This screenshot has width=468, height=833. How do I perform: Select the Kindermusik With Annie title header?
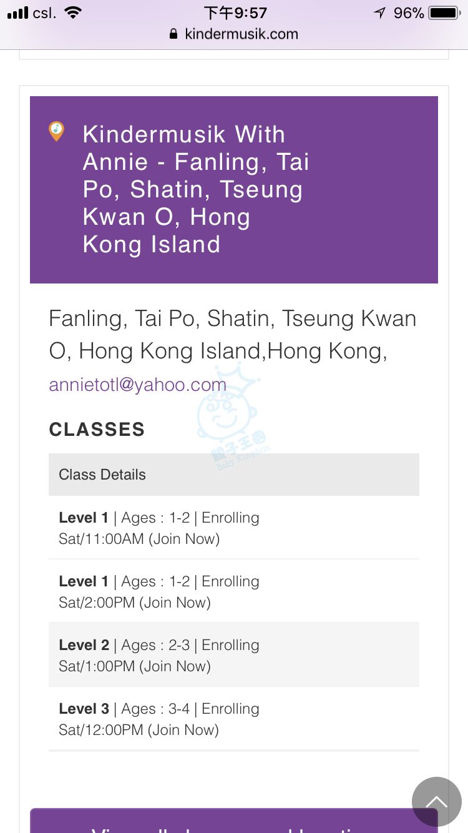coord(195,189)
